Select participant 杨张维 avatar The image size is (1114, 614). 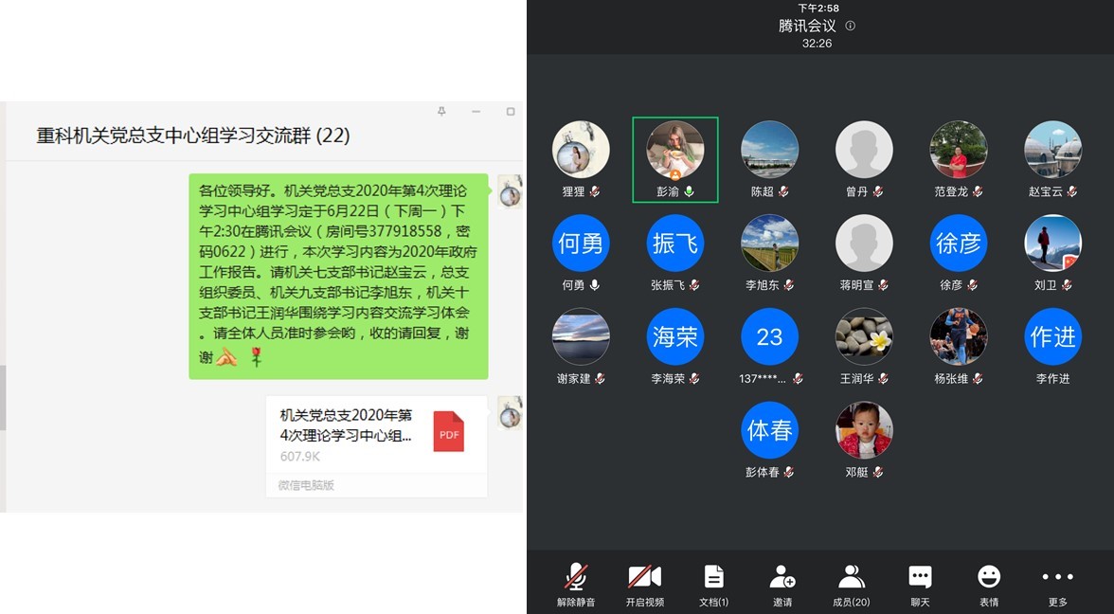[959, 337]
